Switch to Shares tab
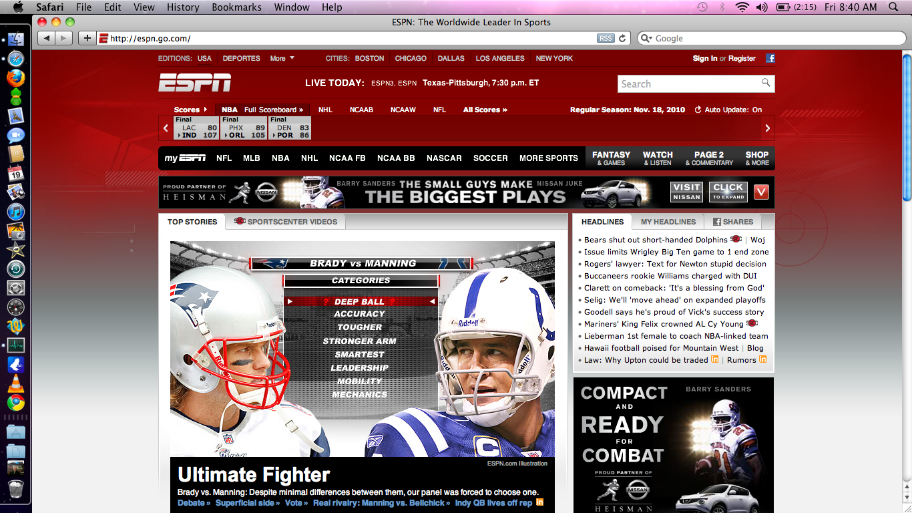This screenshot has width=912, height=513. 733,222
